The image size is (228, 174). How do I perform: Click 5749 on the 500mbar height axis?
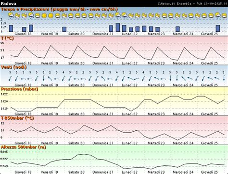[x=4, y=166]
